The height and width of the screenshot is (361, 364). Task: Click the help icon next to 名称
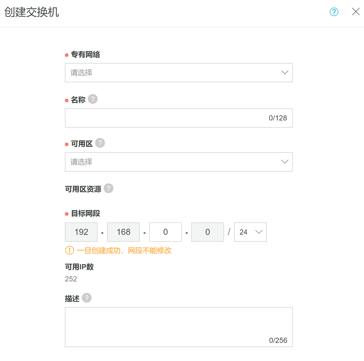[x=93, y=99]
